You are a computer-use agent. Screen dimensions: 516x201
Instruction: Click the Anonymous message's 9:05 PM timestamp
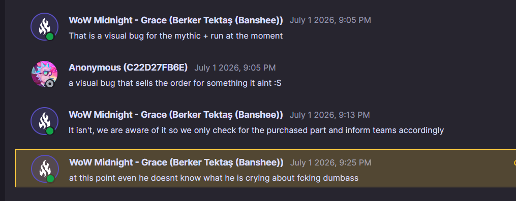[x=235, y=68]
